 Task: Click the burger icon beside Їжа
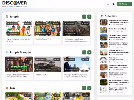(7, 88)
